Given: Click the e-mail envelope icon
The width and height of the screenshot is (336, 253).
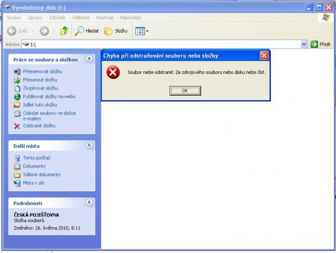Looking at the screenshot, I should tap(17, 113).
